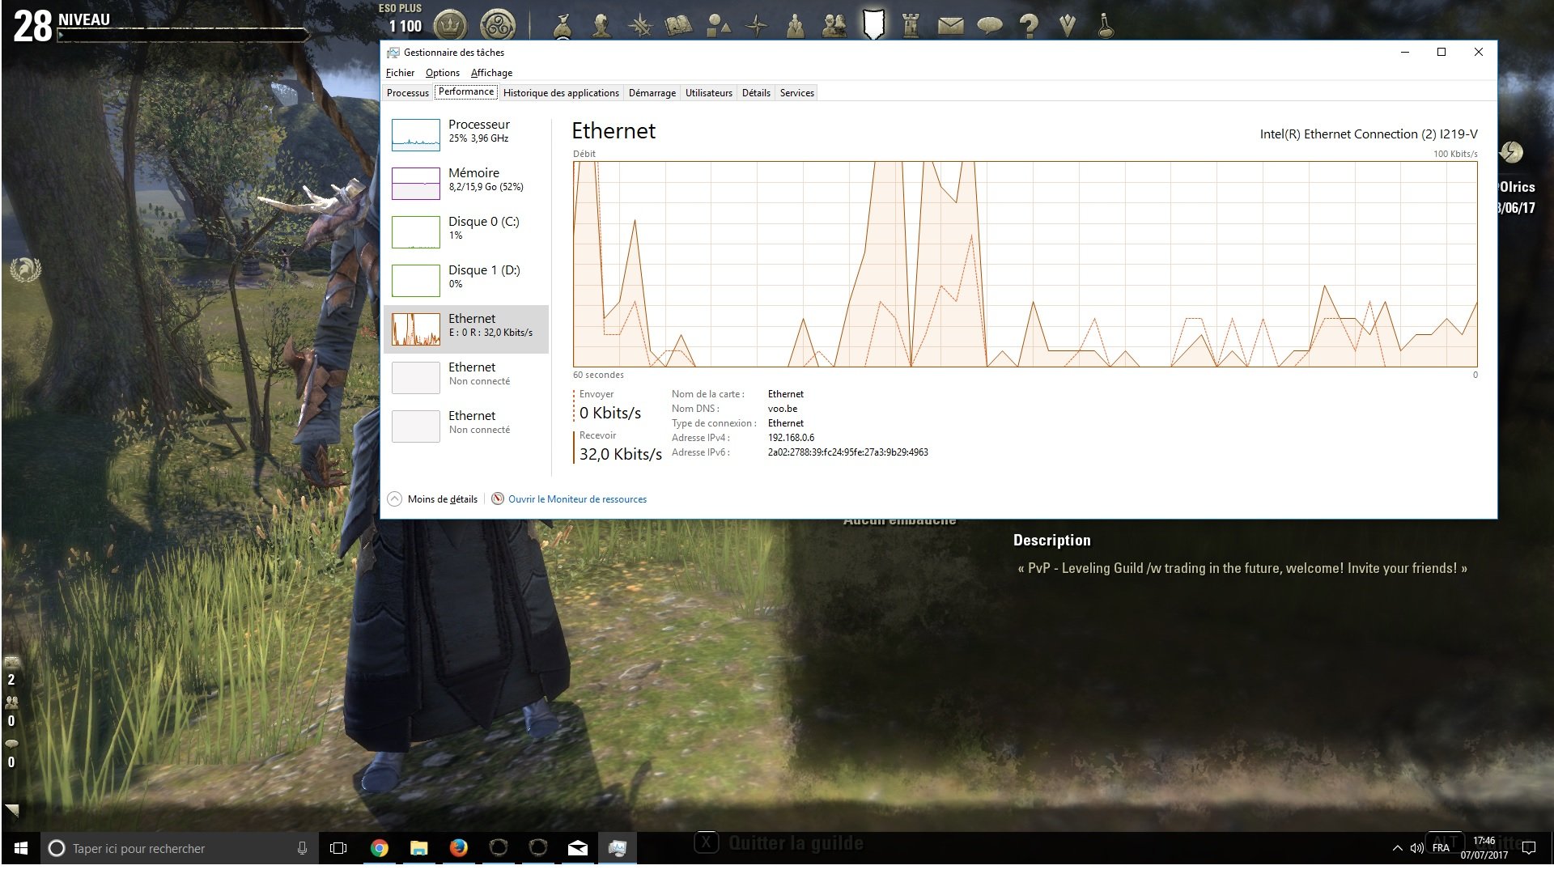This screenshot has width=1554, height=874.
Task: Click Task Manager taskbar icon
Action: coord(618,848)
